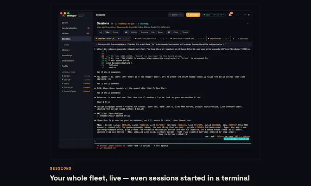
Task: Connect the Slack integration
Action: [x=87, y=83]
